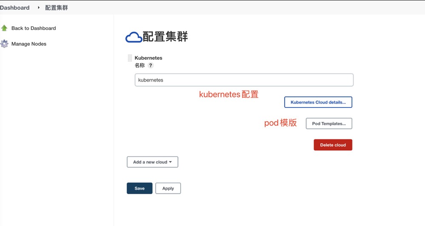The image size is (425, 226).
Task: Click the gear icon for Manage Nodes
Action: click(4, 44)
